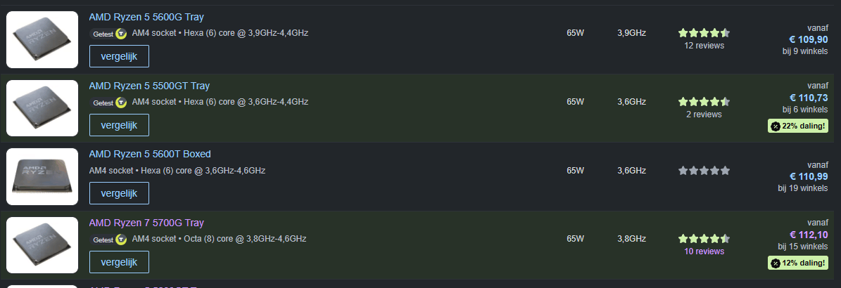Image resolution: width=841 pixels, height=288 pixels.
Task: Click the Ryzen 5 5500GT product thumbnail
Action: tap(42, 108)
